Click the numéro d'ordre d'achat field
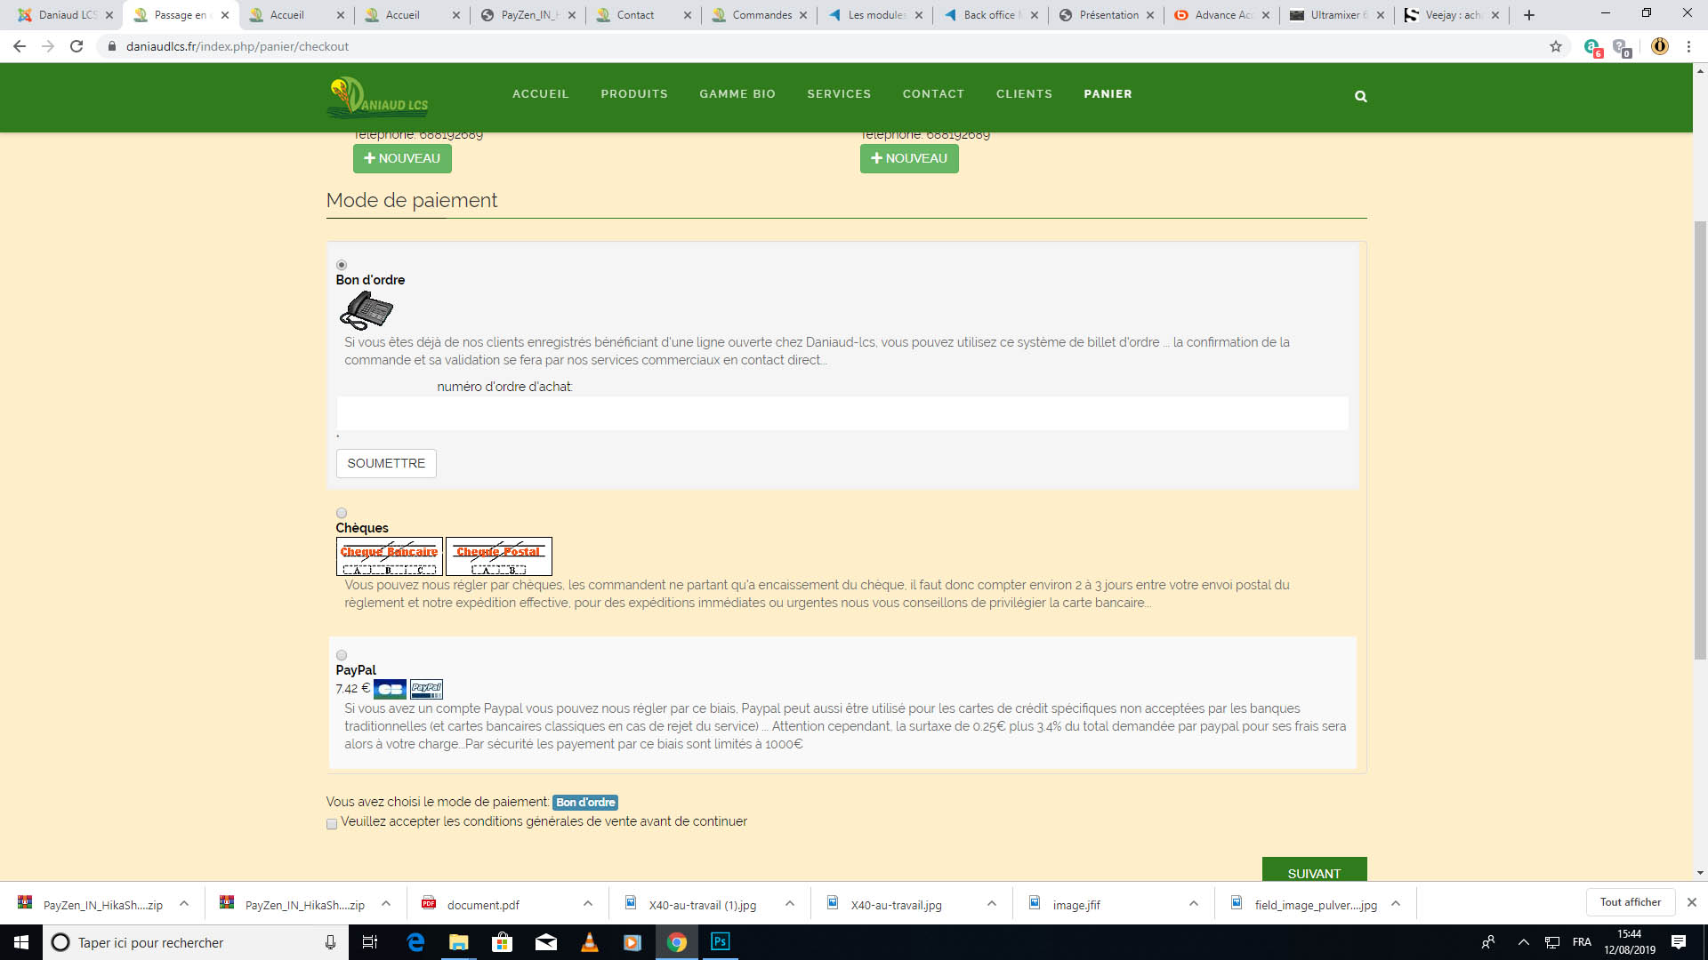 pos(842,413)
